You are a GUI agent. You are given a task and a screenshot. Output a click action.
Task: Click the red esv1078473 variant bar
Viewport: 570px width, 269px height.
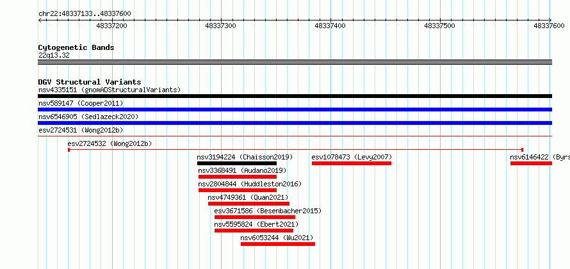pos(352,163)
